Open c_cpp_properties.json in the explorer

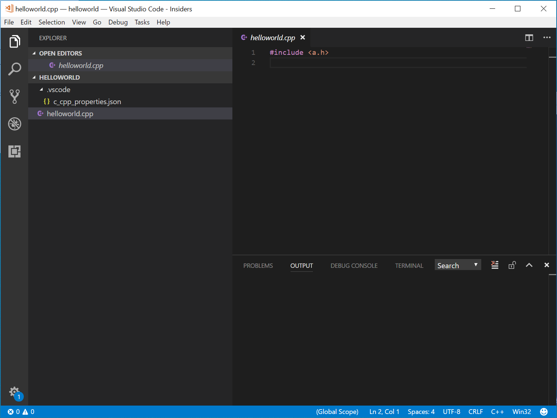130,102
